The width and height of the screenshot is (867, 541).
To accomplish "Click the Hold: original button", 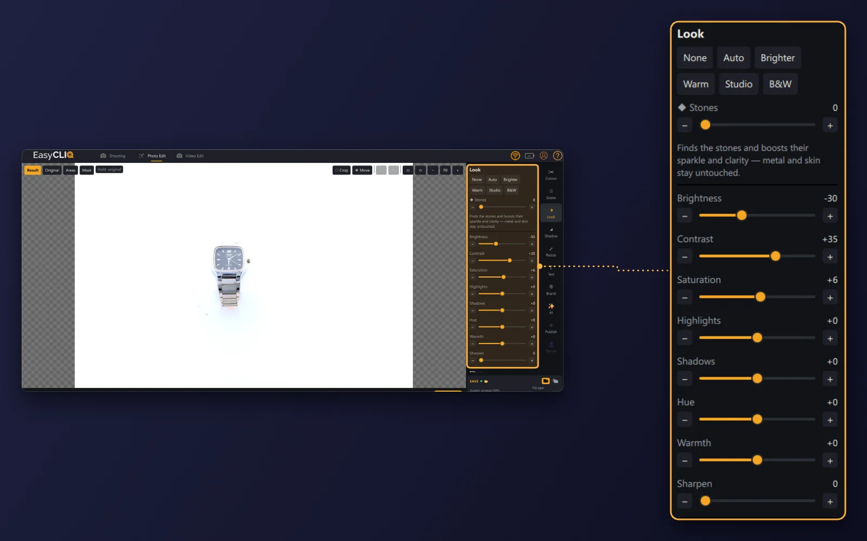I will point(109,169).
